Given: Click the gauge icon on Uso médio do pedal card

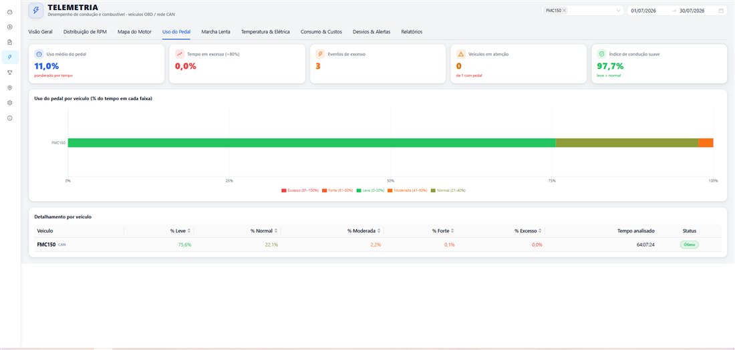Looking at the screenshot, I should point(39,54).
